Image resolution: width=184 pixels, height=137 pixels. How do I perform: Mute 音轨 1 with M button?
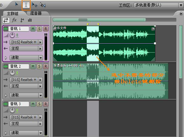tap(33, 29)
